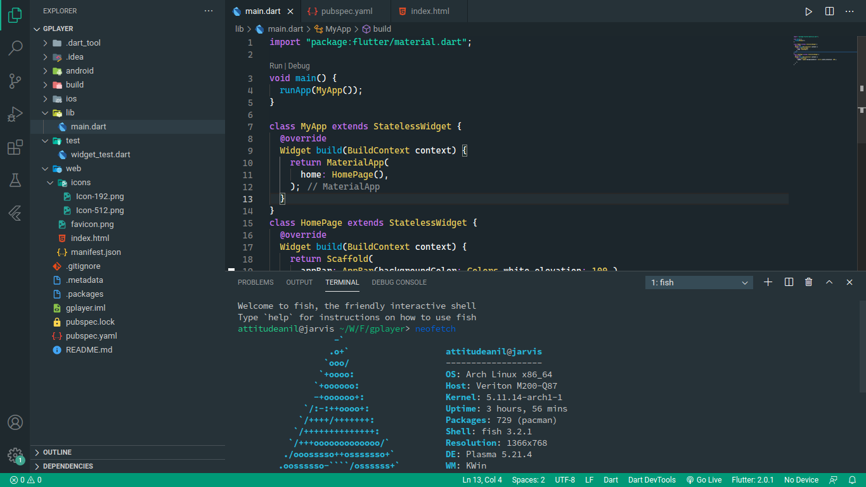Click the Flutter: 2.0.1 status item

(753, 480)
